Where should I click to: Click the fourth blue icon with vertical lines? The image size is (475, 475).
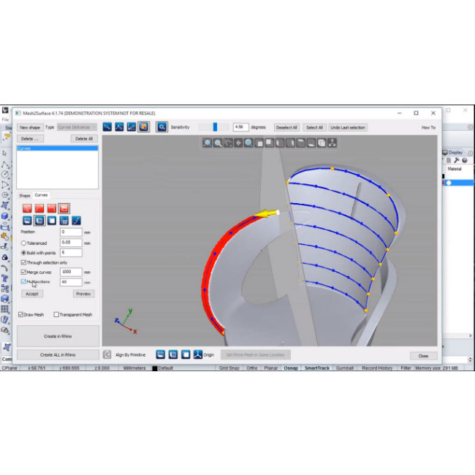[64, 221]
